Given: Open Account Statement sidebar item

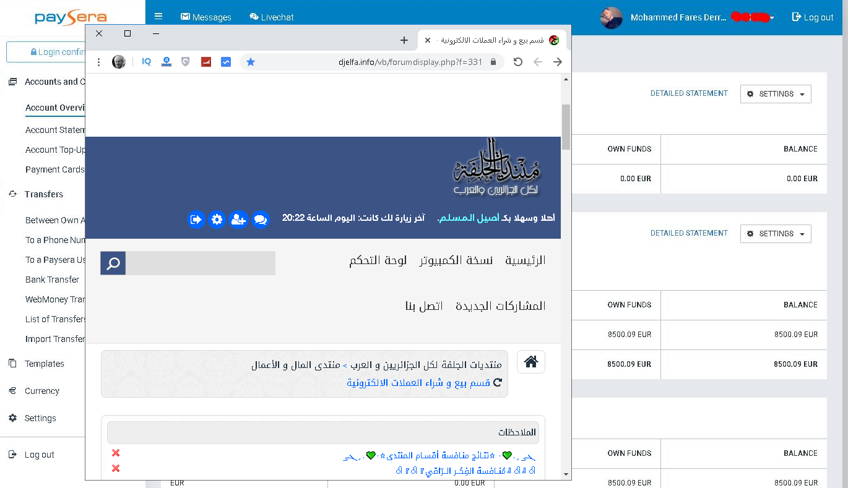Looking at the screenshot, I should click(x=55, y=130).
